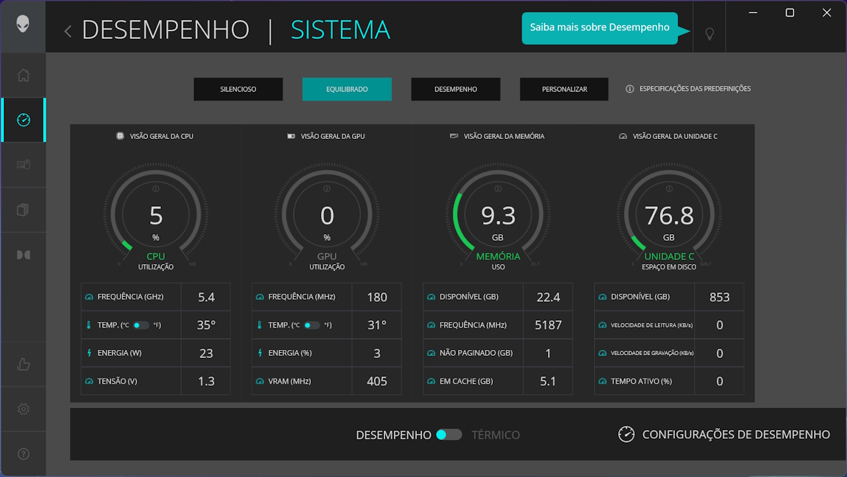Image resolution: width=847 pixels, height=477 pixels.
Task: Toggle CPU temperature unit between °C and °F
Action: (x=141, y=325)
